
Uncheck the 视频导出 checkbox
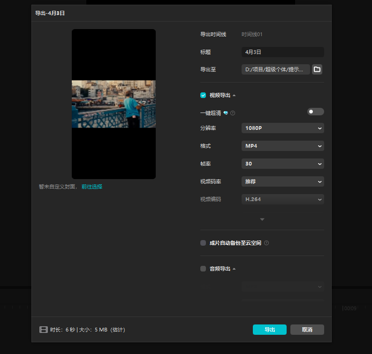tap(203, 95)
